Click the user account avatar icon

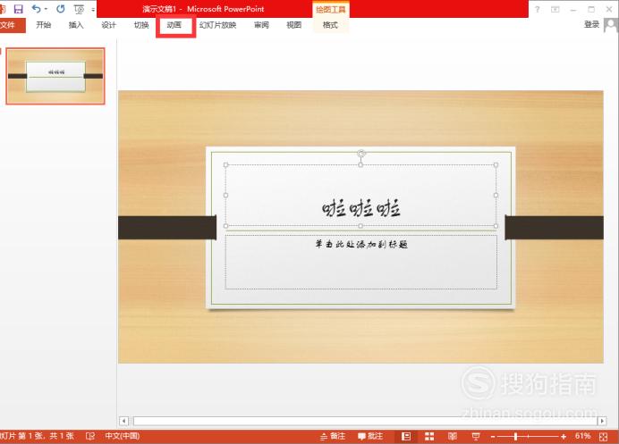(611, 25)
